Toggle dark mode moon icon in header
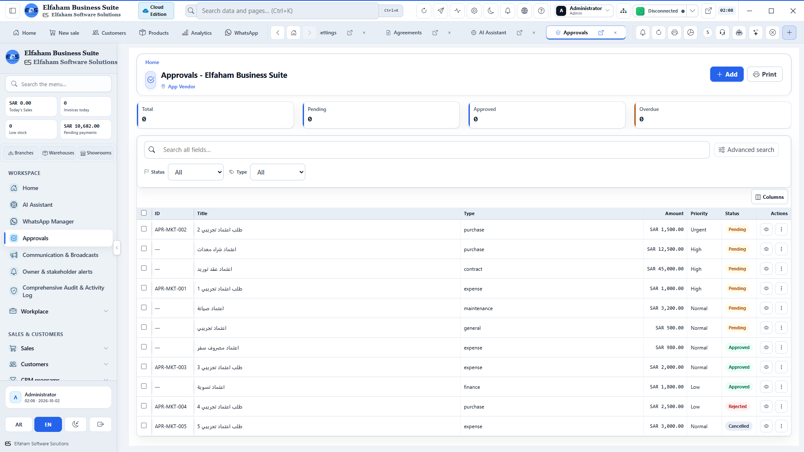The width and height of the screenshot is (804, 452). [491, 11]
